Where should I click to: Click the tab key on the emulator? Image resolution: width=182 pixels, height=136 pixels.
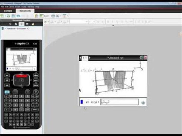point(7,85)
